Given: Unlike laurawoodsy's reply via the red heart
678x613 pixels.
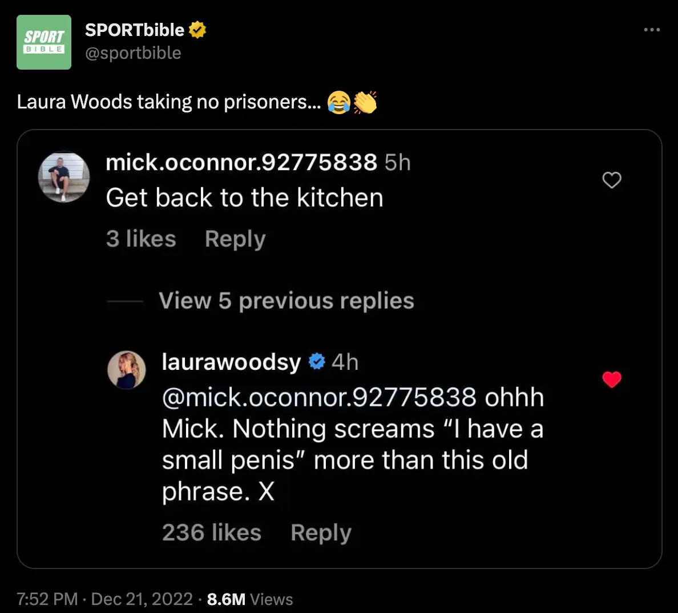Looking at the screenshot, I should tap(612, 379).
